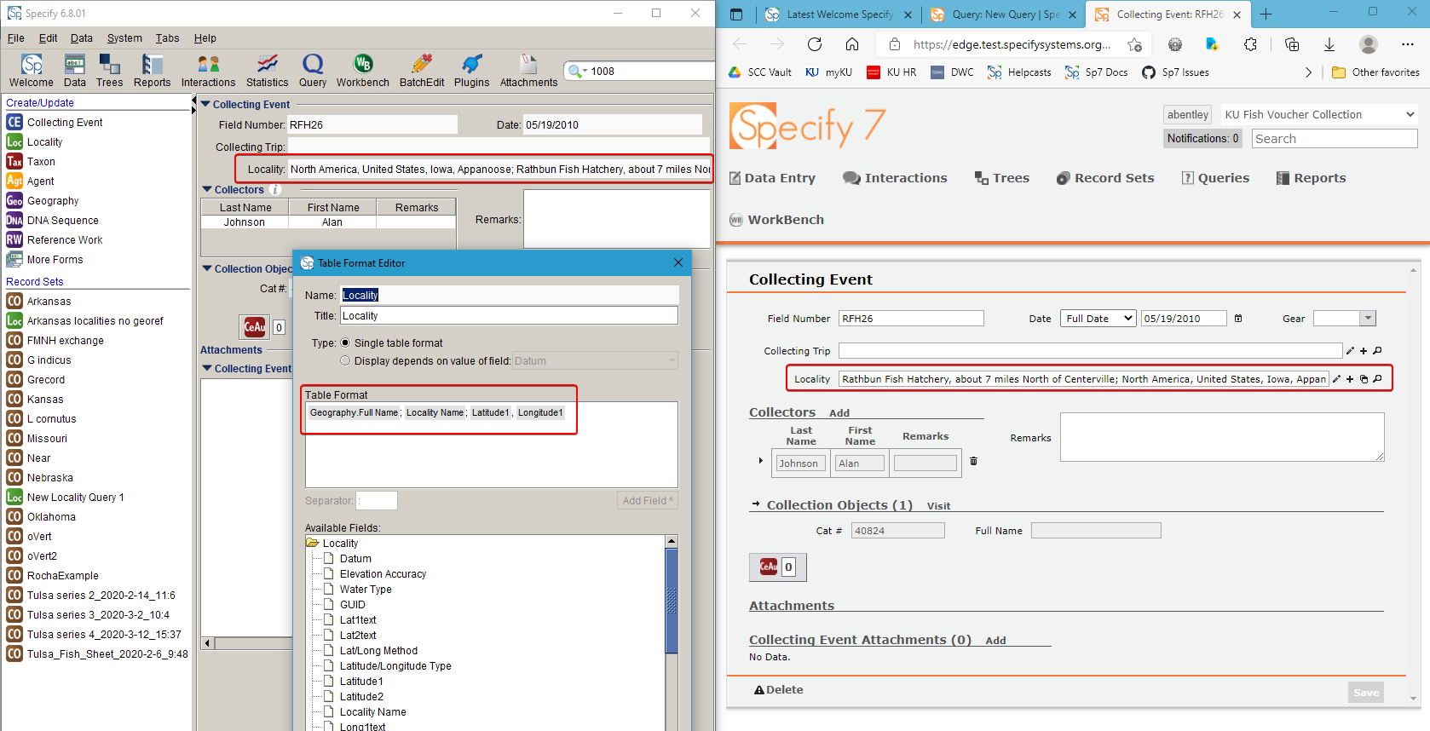
Task: Refresh the browser page
Action: click(x=815, y=44)
